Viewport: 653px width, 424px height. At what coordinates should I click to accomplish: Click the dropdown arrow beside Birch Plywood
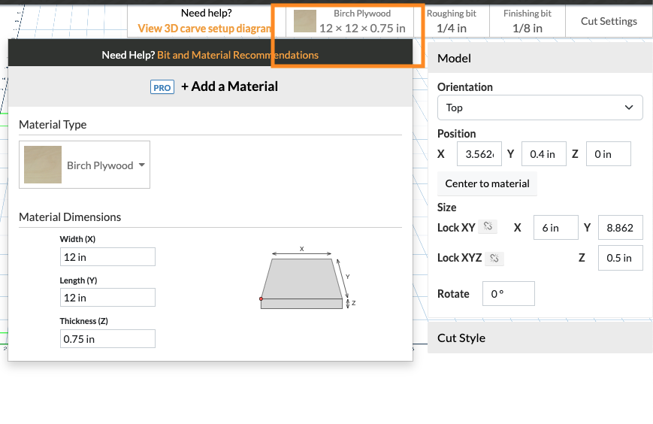(x=142, y=165)
